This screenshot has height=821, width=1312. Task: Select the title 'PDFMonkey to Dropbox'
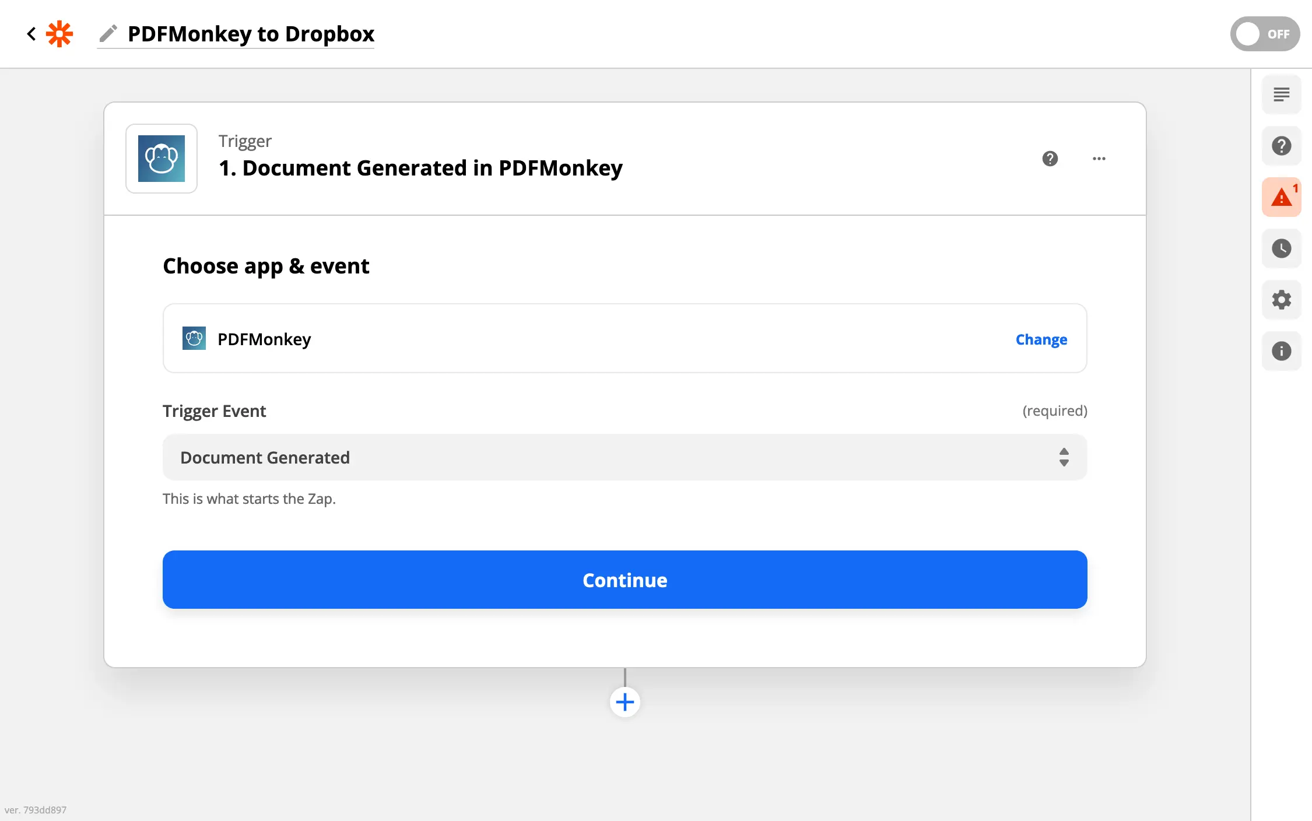pyautogui.click(x=251, y=34)
